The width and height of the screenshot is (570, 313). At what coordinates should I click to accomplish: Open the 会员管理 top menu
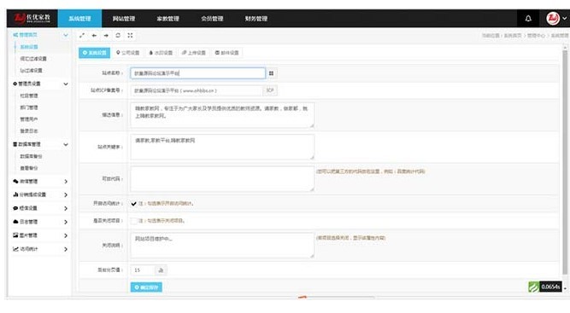tap(212, 19)
